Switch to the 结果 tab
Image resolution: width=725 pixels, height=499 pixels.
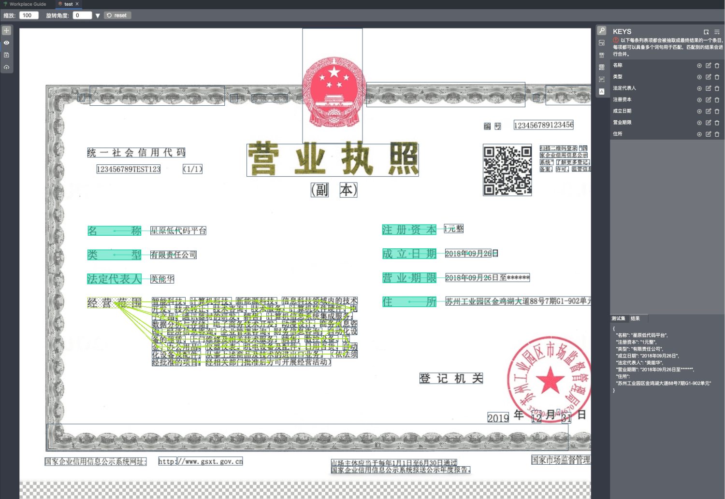point(635,318)
